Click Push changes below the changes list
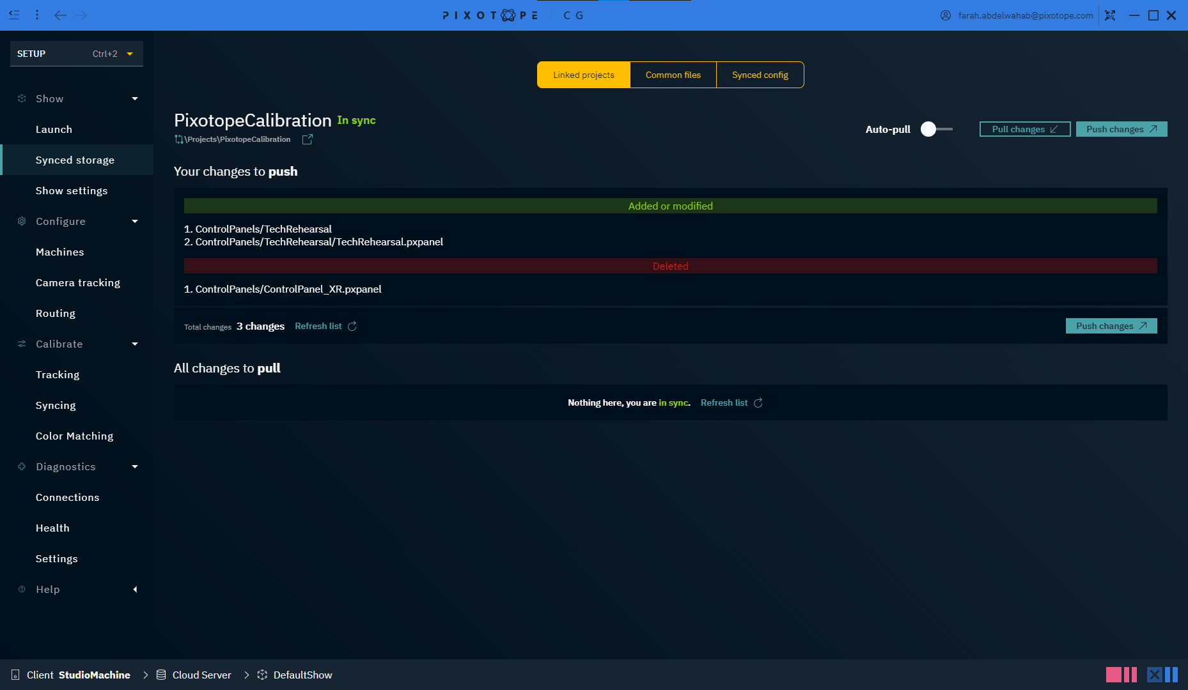Viewport: 1188px width, 690px height. point(1111,326)
